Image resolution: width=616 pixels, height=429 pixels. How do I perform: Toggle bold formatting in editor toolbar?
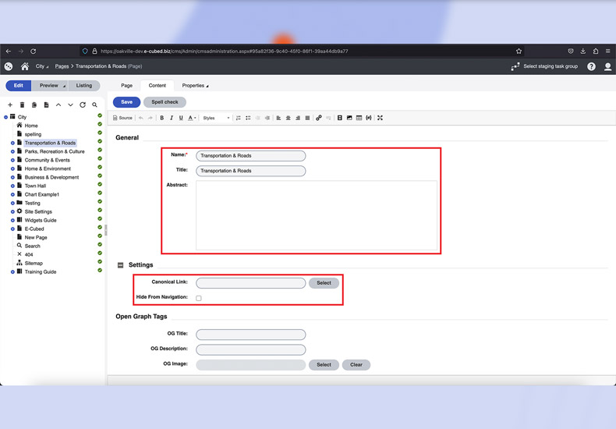(162, 118)
